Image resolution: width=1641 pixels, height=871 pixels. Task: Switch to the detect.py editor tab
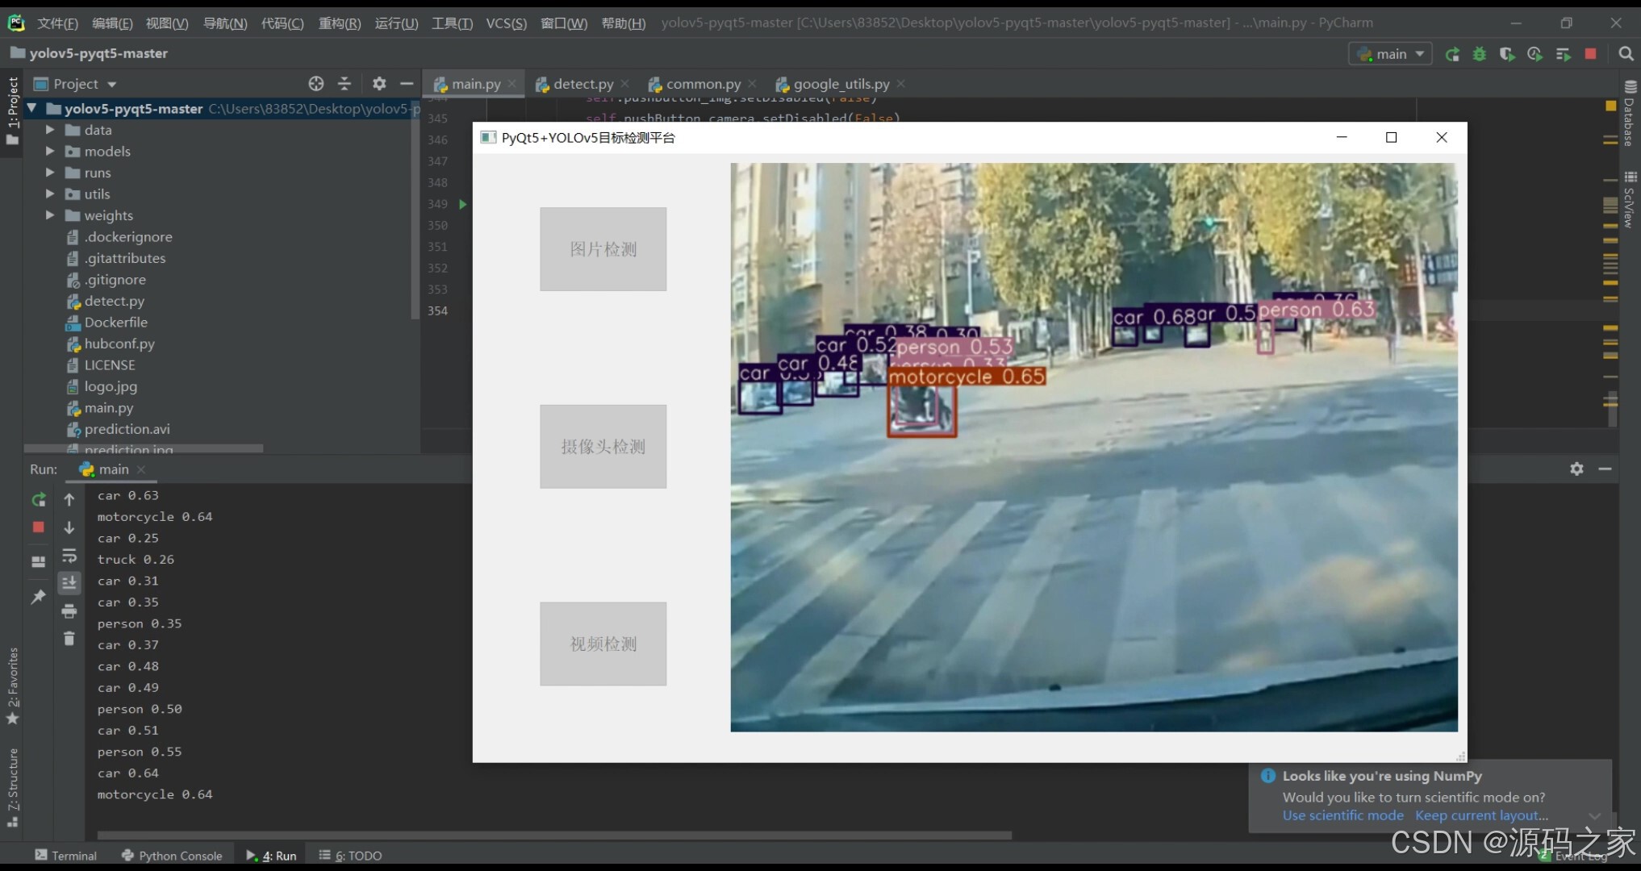[x=582, y=84]
